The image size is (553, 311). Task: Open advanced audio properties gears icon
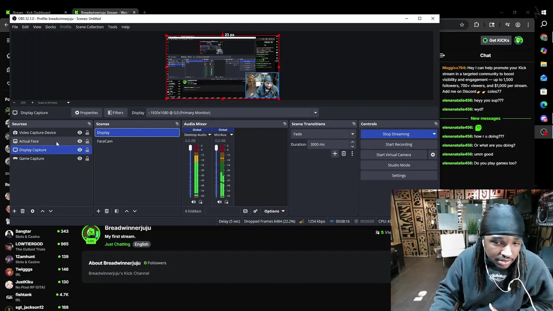(255, 211)
